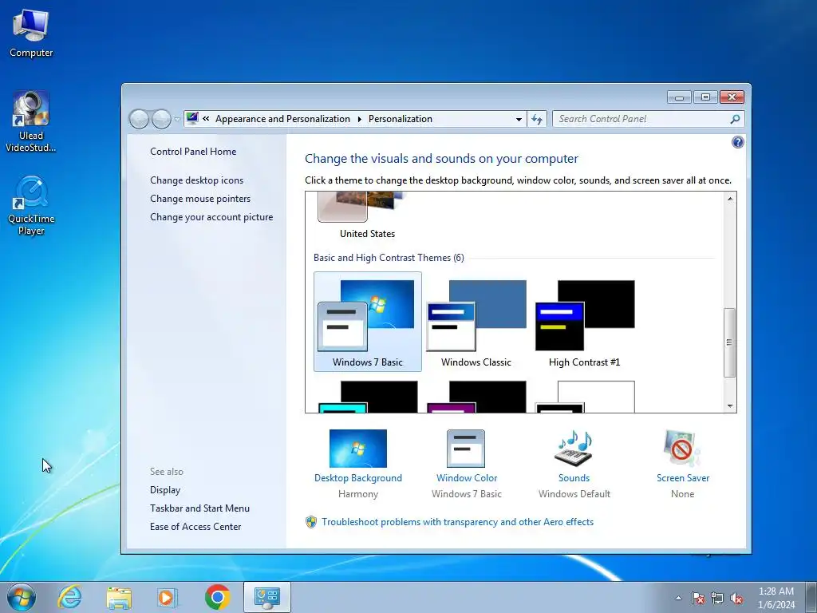Open Taskbar and Start Menu link
Image resolution: width=817 pixels, height=613 pixels.
coord(199,508)
